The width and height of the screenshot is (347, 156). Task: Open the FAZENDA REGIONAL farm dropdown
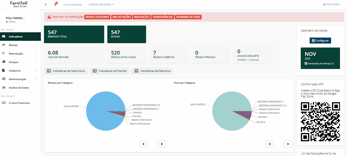[x=101, y=5]
